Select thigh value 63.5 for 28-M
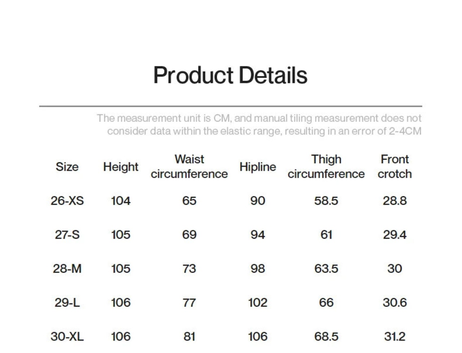 coord(326,268)
